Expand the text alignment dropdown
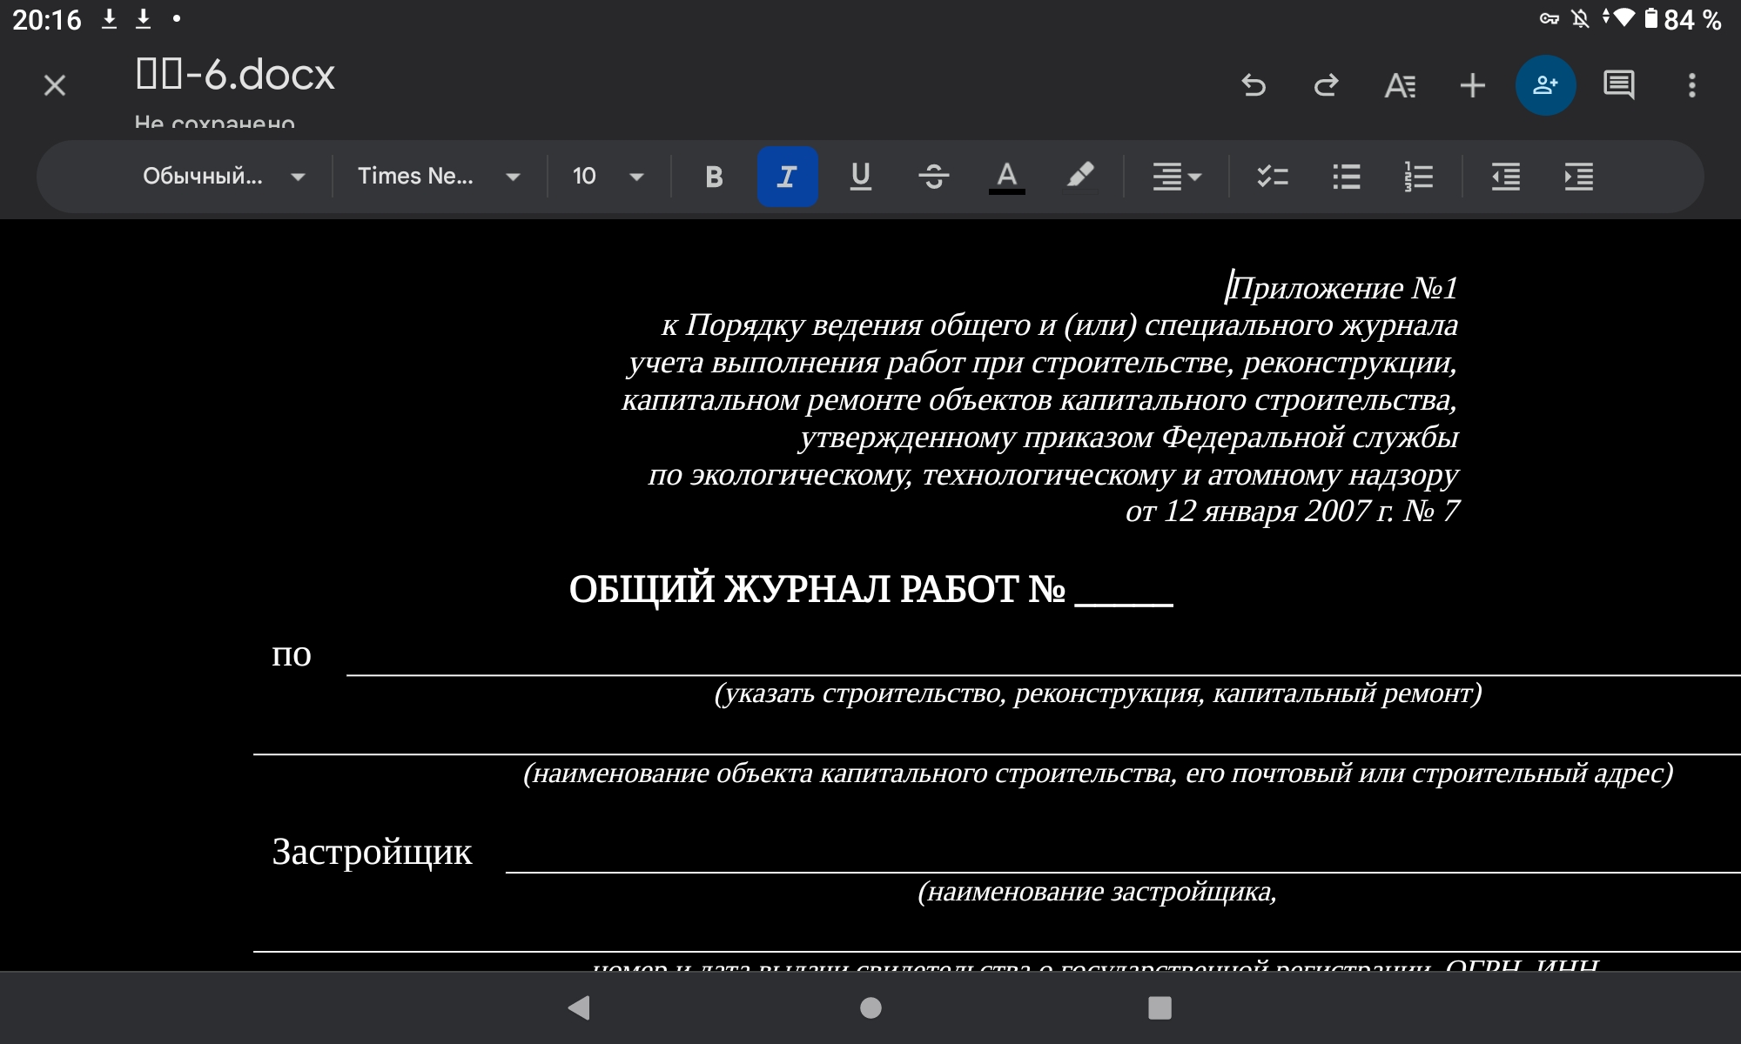Screen dimensions: 1741x1044 click(x=1176, y=177)
